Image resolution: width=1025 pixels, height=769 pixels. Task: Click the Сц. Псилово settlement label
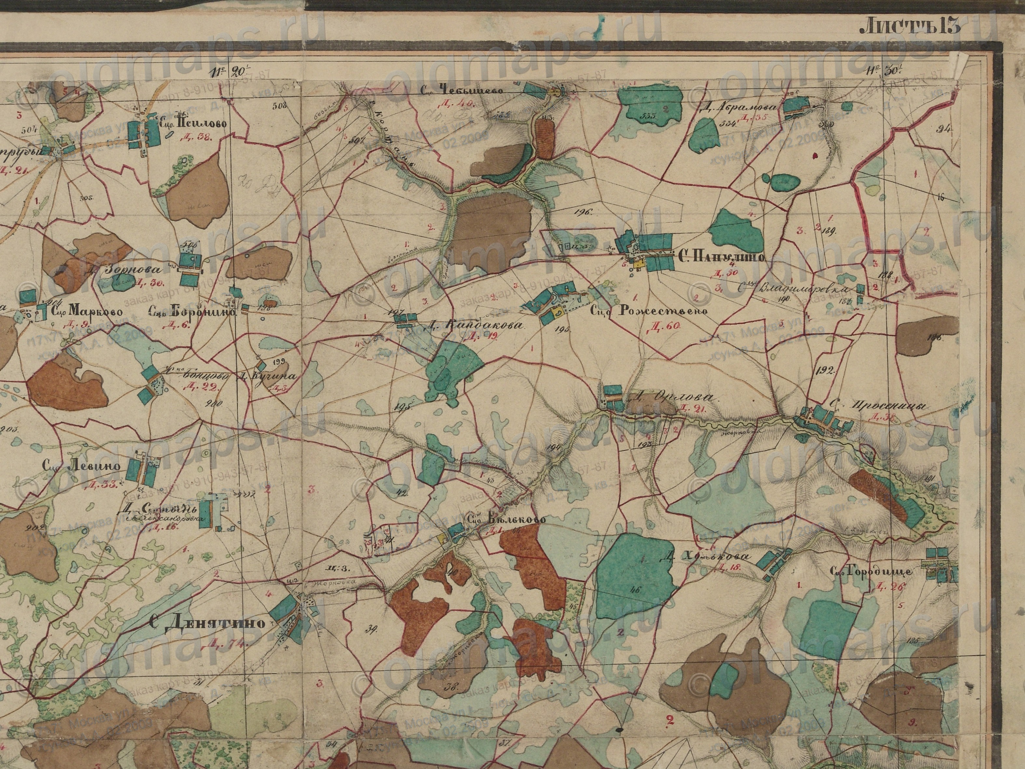(x=193, y=124)
